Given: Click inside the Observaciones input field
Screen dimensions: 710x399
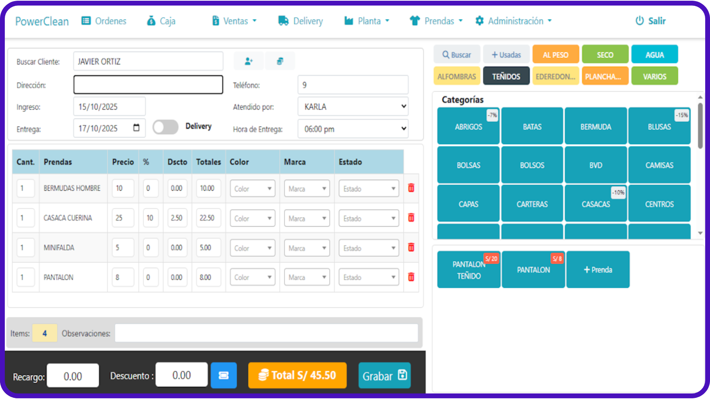Looking at the screenshot, I should [267, 332].
